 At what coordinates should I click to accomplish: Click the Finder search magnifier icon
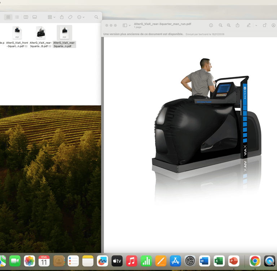(x=96, y=17)
